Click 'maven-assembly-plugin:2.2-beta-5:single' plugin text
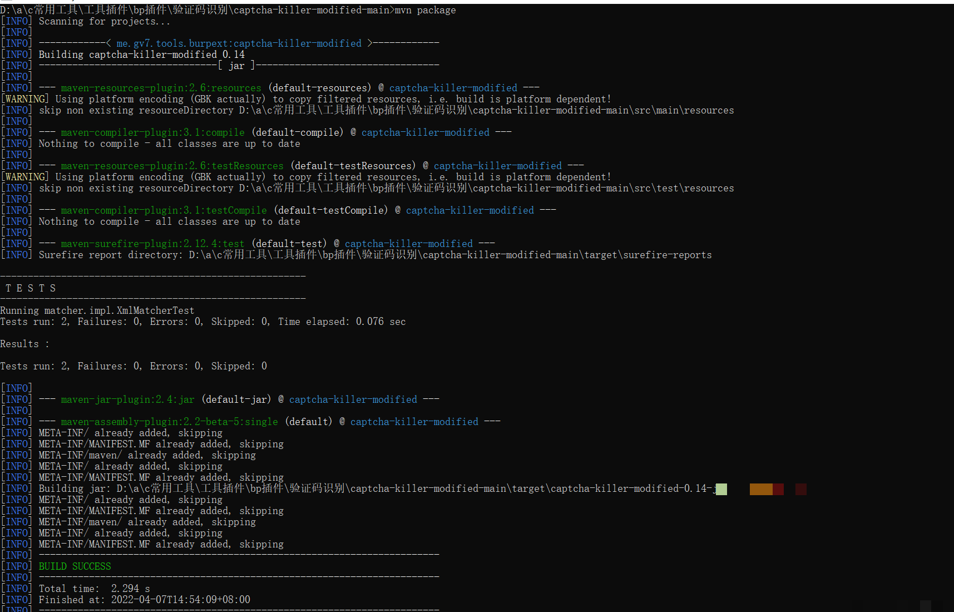The height and width of the screenshot is (612, 954). (169, 422)
